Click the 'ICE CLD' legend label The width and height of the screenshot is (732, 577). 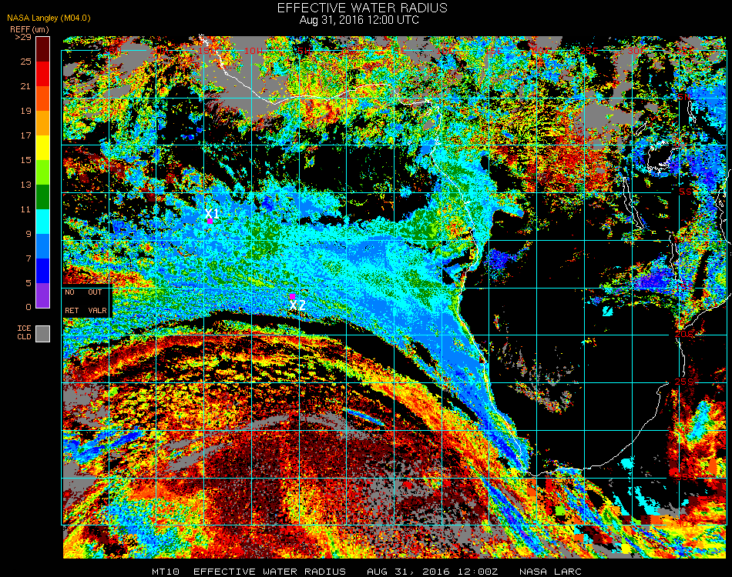[25, 333]
